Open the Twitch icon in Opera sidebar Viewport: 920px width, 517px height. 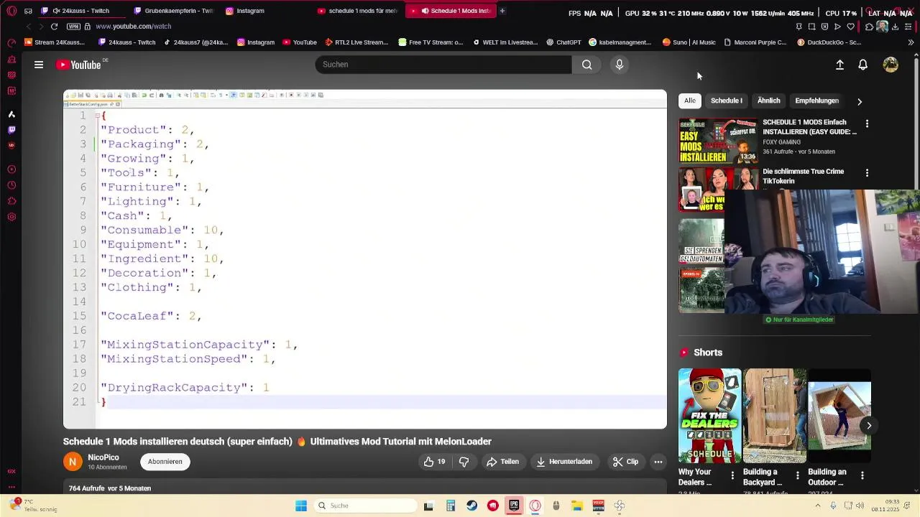(11, 130)
